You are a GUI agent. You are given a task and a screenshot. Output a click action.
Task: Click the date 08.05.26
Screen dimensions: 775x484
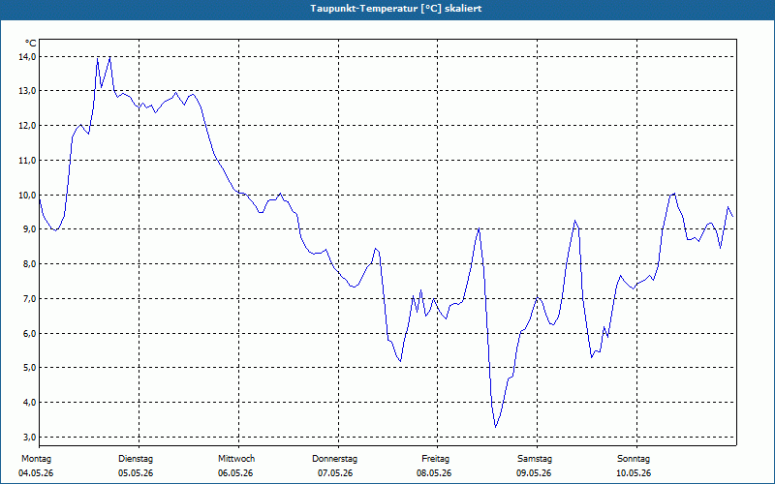click(x=434, y=473)
